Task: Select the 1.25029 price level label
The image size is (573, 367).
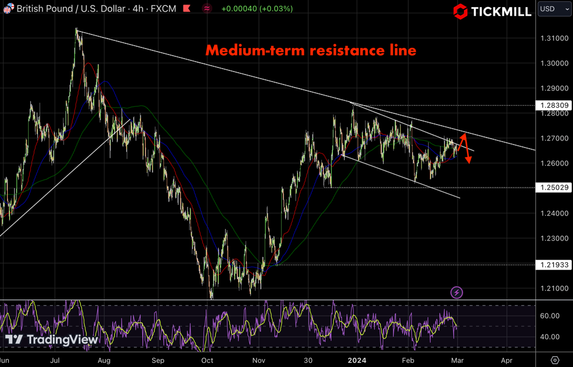Action: click(554, 188)
